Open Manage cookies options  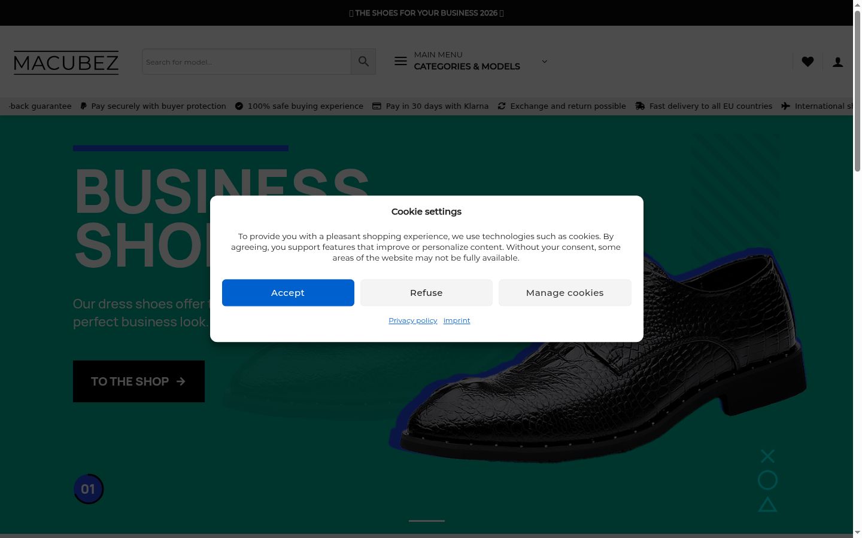564,293
